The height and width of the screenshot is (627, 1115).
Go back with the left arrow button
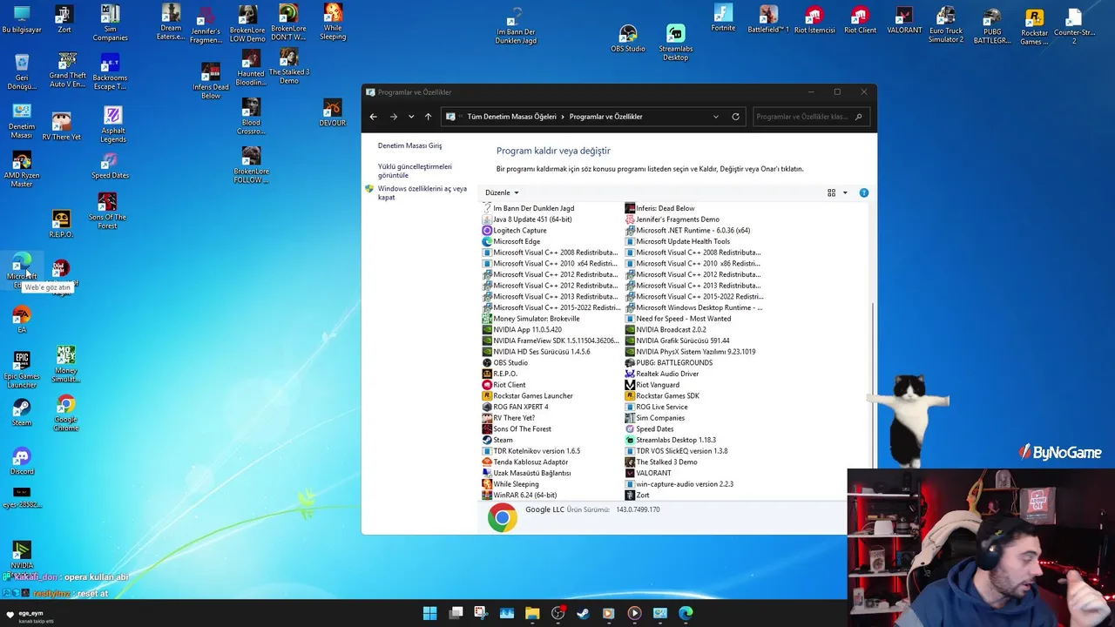pyautogui.click(x=373, y=117)
